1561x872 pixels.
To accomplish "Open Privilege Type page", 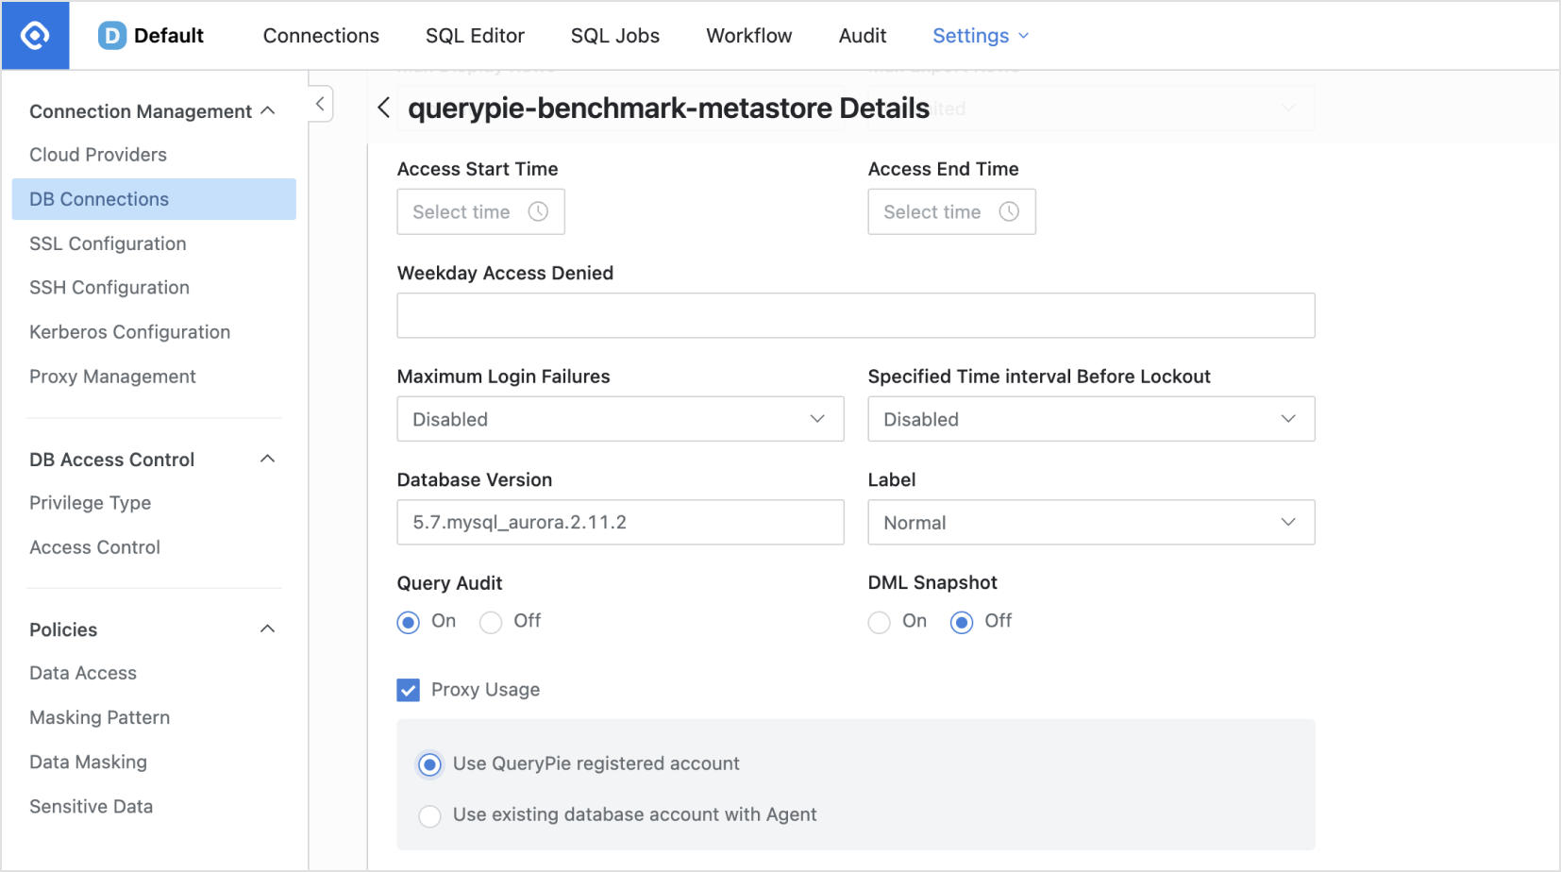I will [x=90, y=503].
